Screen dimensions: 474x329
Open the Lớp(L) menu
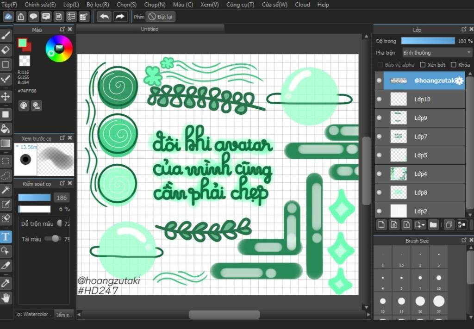[71, 5]
